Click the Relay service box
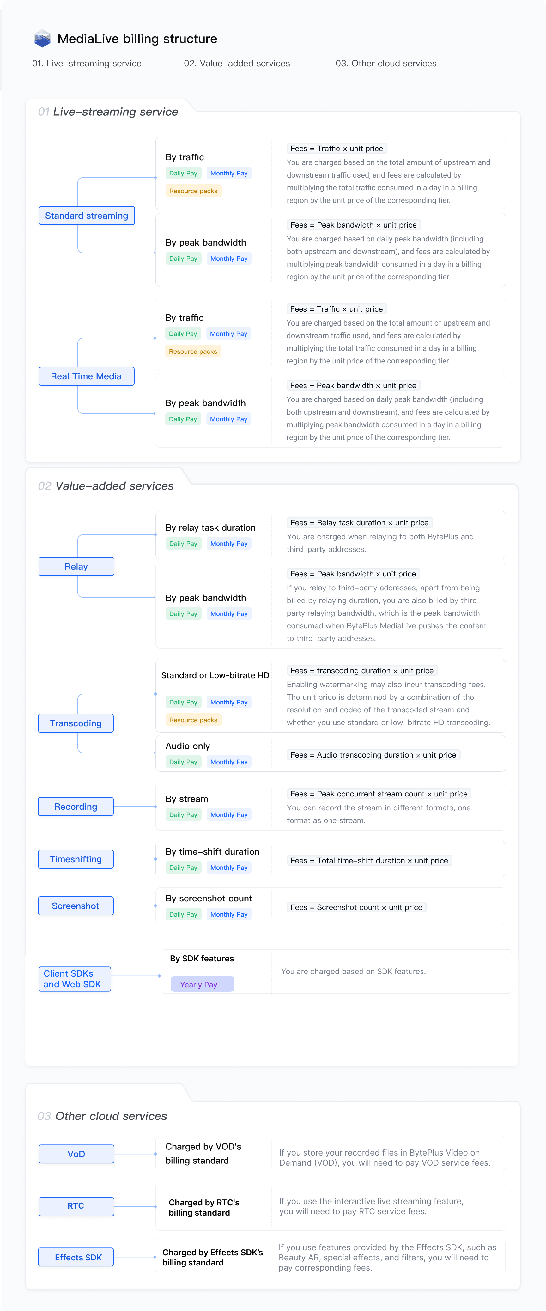Screen dimensions: 546x1311 [76, 566]
